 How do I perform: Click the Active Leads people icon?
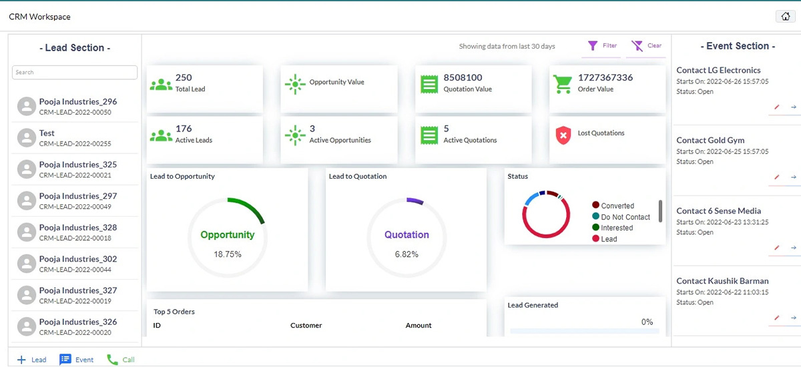point(161,135)
